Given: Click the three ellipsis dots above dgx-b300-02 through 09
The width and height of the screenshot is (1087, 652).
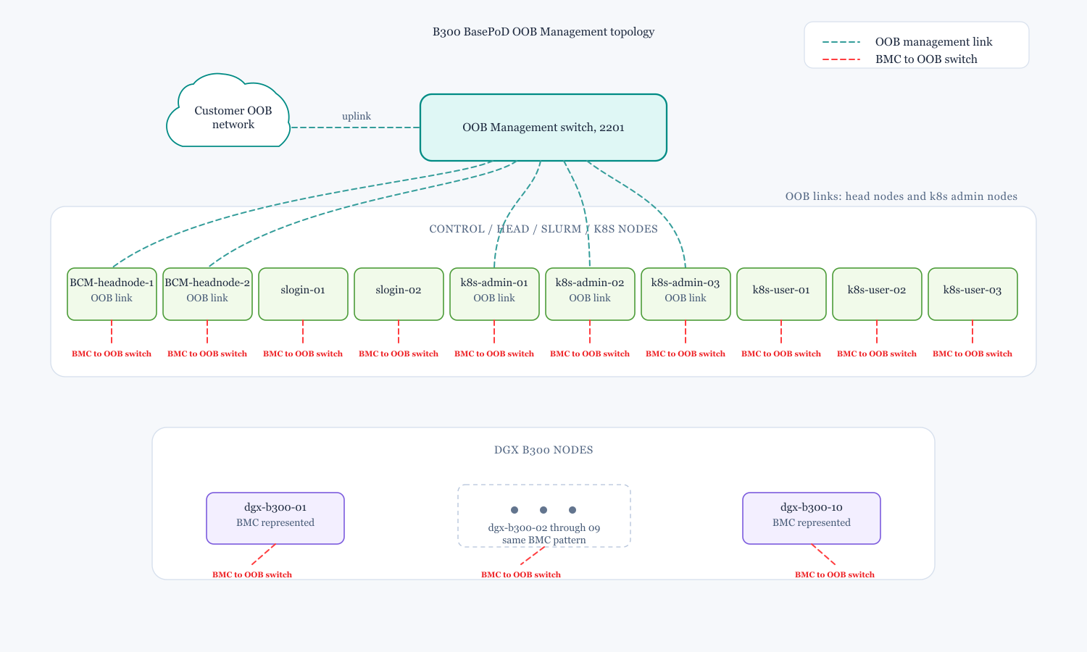Looking at the screenshot, I should 543,510.
